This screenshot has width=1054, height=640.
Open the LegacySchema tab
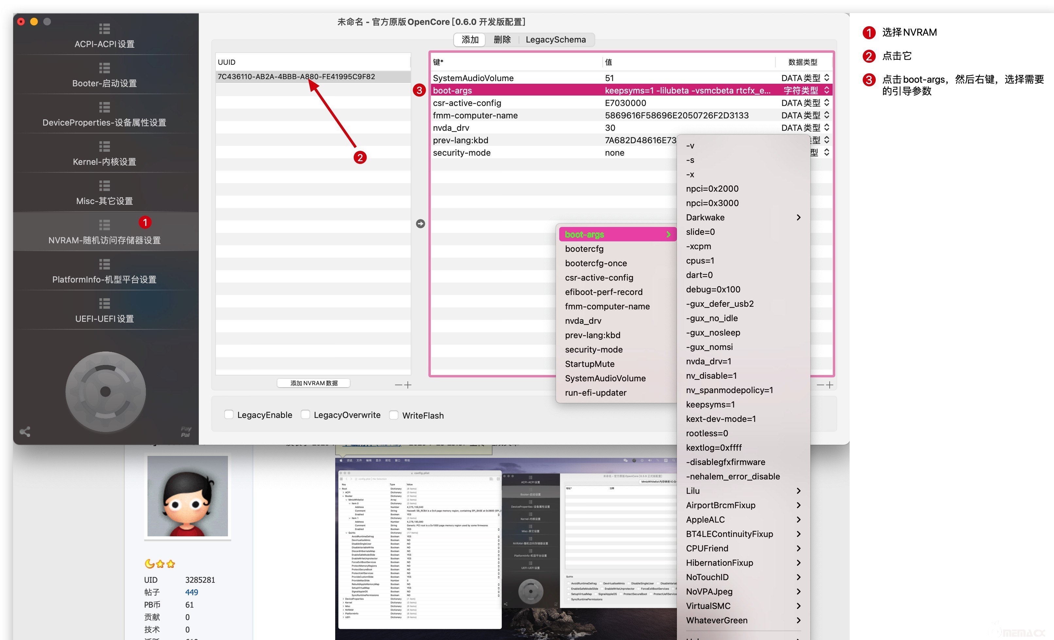[555, 40]
